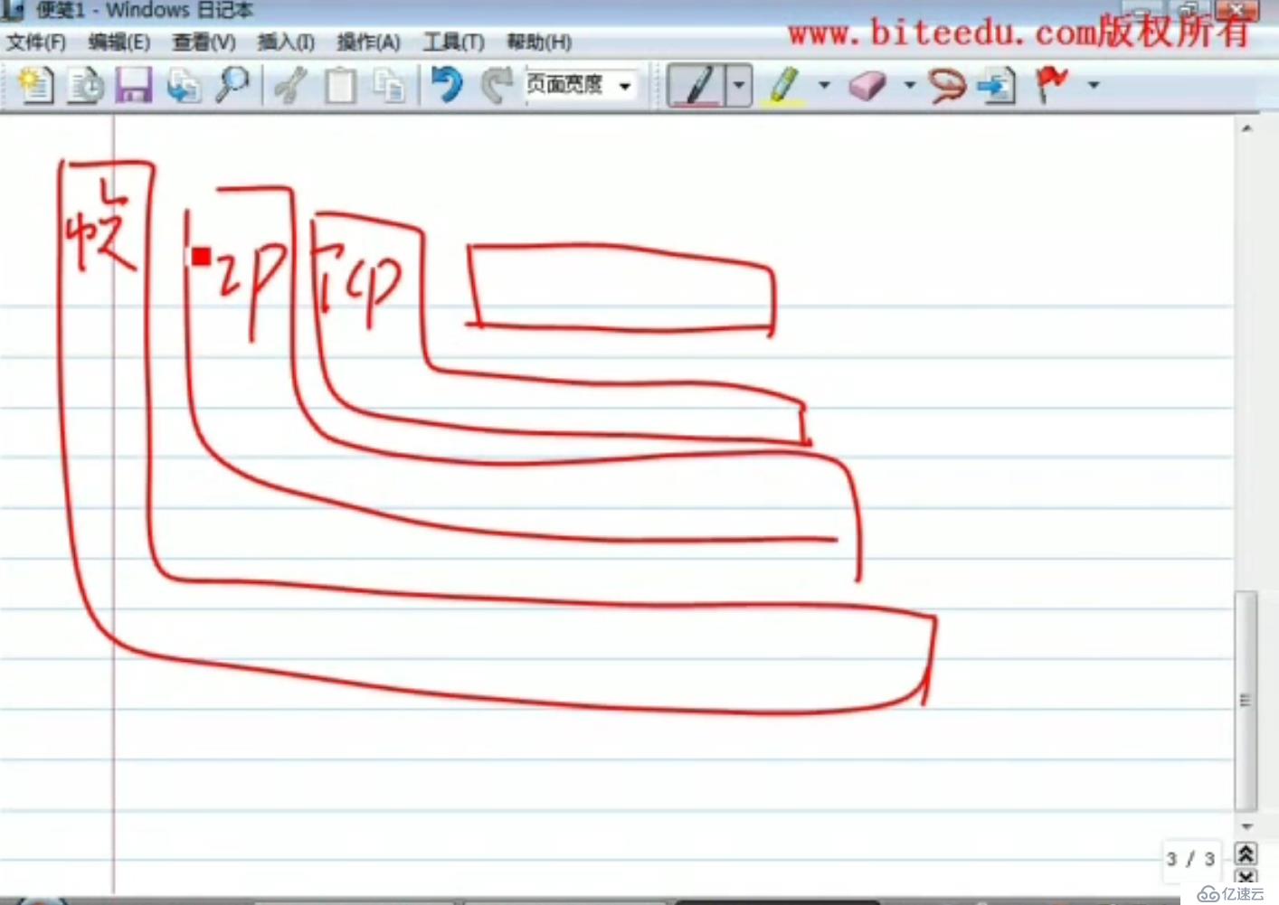This screenshot has height=905, width=1279.
Task: Open the 操作(A) menu
Action: (368, 42)
